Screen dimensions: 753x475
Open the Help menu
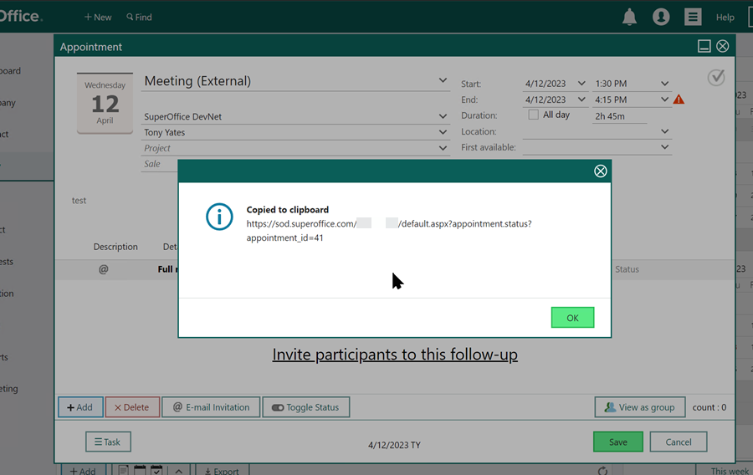tap(725, 17)
